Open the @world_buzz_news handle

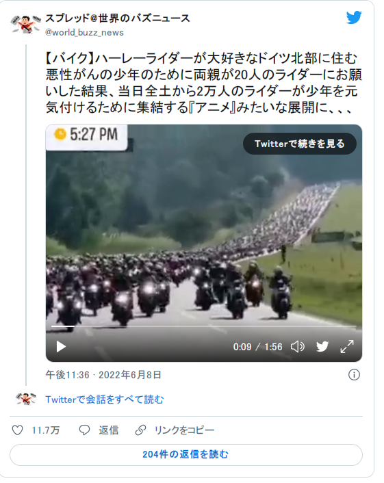84,32
